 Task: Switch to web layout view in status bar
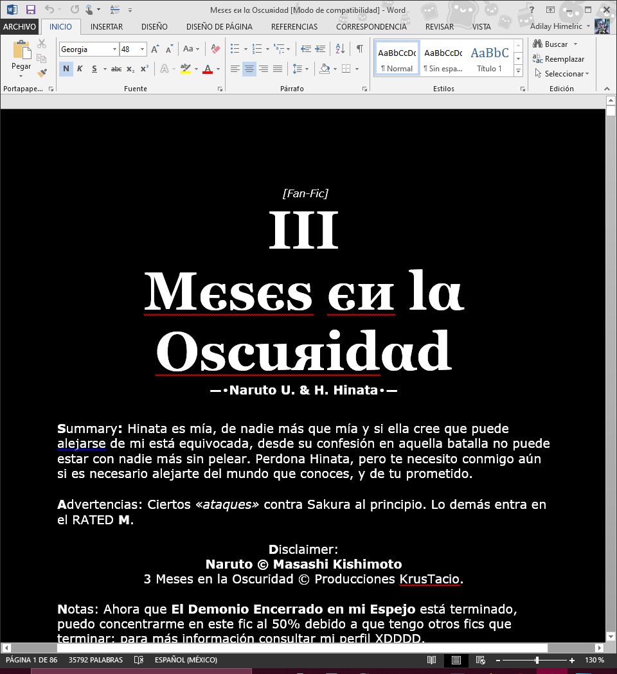click(481, 660)
